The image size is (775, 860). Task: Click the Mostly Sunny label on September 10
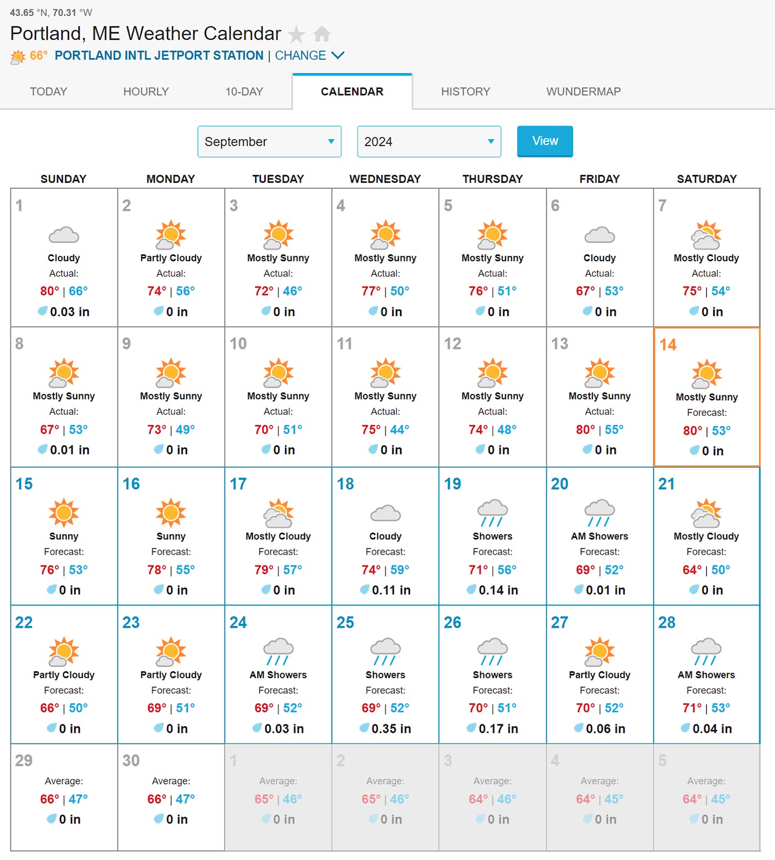coord(278,396)
